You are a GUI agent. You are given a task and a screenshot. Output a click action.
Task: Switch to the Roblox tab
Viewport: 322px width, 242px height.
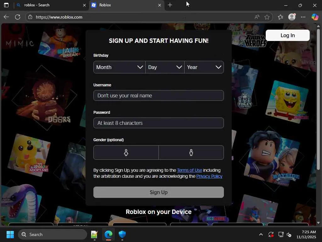coord(126,5)
